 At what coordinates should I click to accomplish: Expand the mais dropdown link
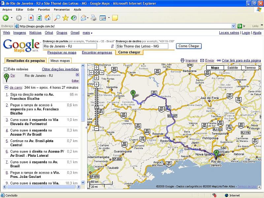pyautogui.click(x=87, y=33)
